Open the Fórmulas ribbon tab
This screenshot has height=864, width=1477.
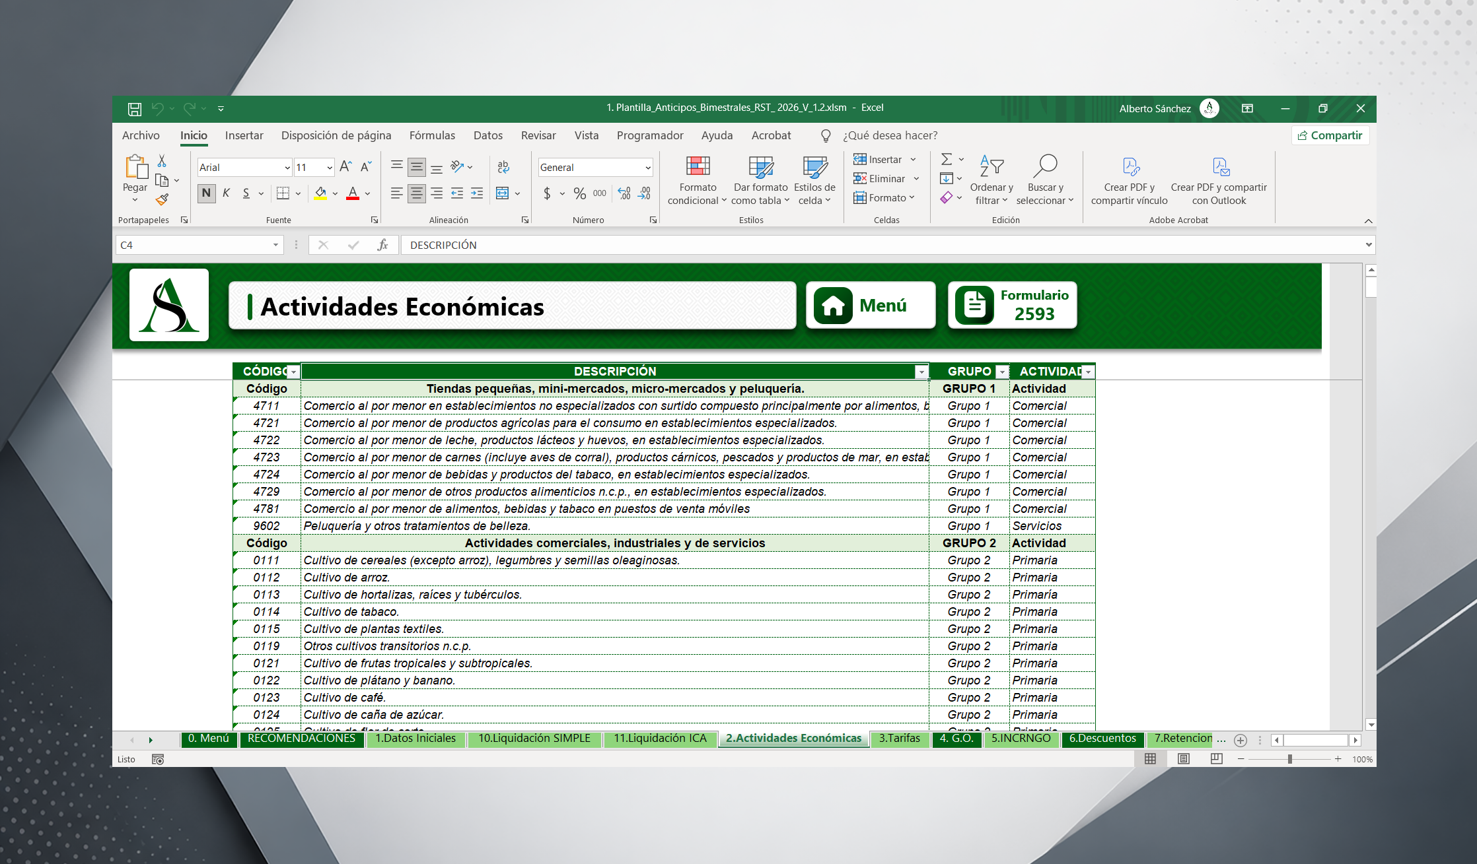click(432, 135)
